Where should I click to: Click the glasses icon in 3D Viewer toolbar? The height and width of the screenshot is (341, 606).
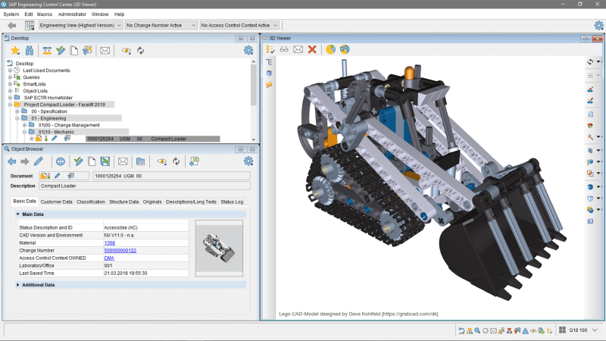point(284,49)
